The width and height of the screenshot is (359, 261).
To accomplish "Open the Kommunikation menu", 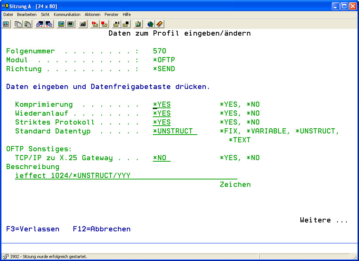I will point(67,14).
